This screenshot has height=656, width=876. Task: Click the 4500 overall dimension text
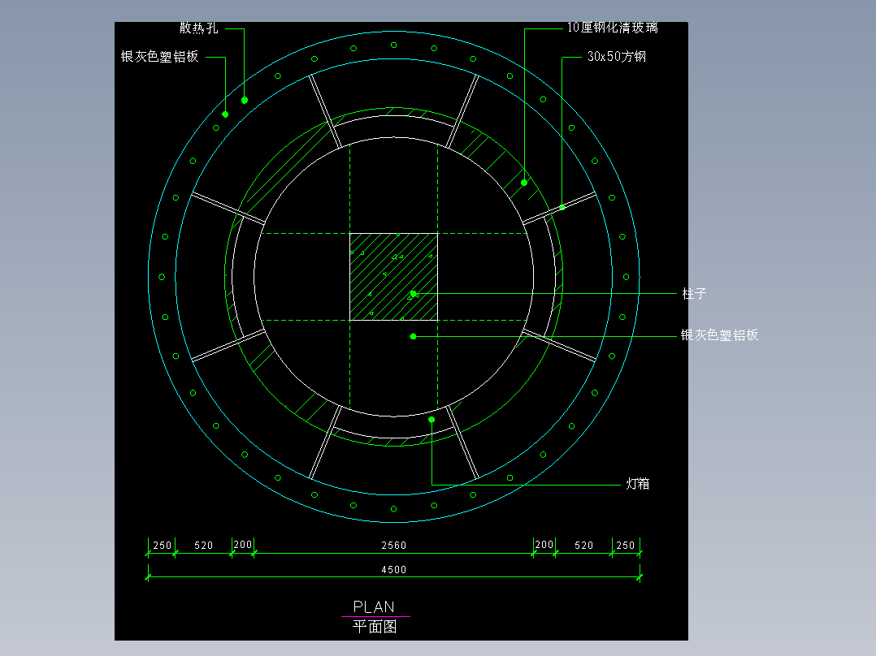point(394,569)
